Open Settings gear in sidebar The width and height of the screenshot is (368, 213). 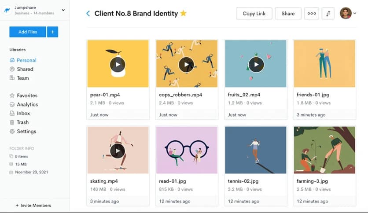(26, 131)
